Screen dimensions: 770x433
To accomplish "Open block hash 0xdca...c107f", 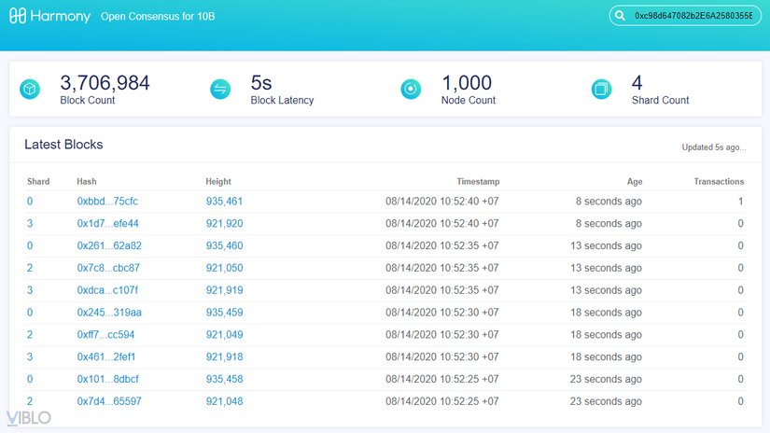I will (107, 290).
